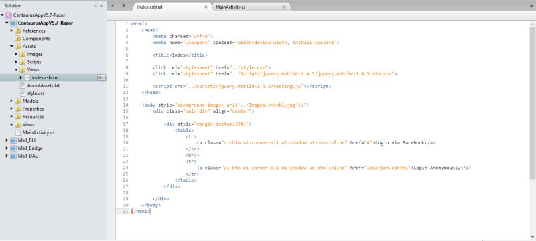Close the Solution pad

(x=102, y=6)
